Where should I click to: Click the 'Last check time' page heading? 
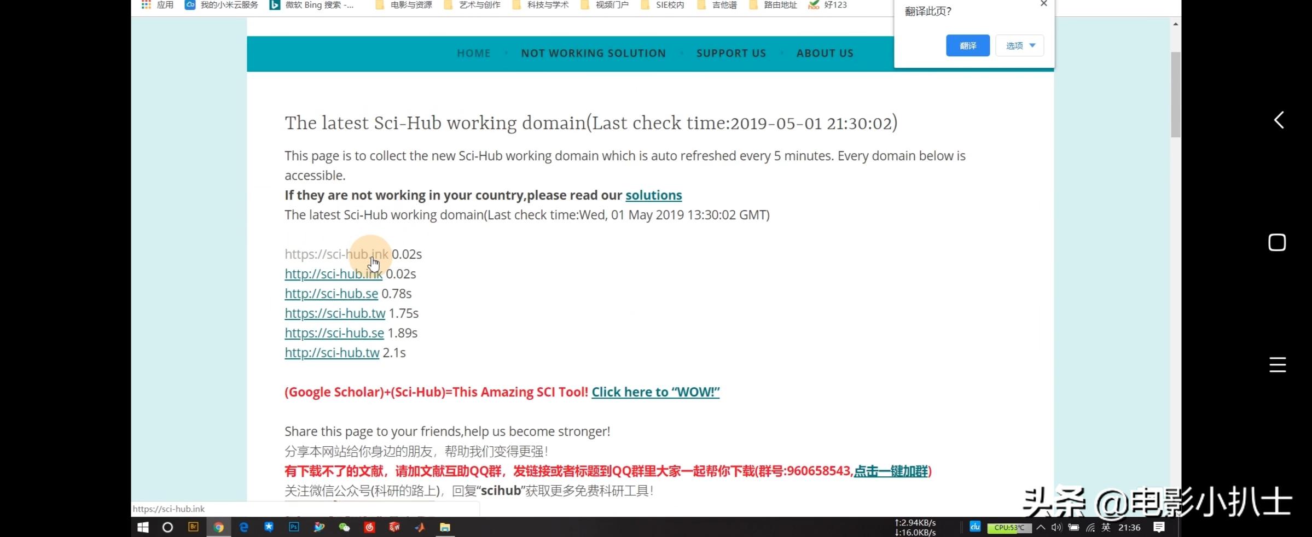click(591, 123)
